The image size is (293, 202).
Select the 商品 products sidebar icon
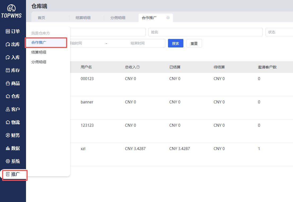click(8, 83)
